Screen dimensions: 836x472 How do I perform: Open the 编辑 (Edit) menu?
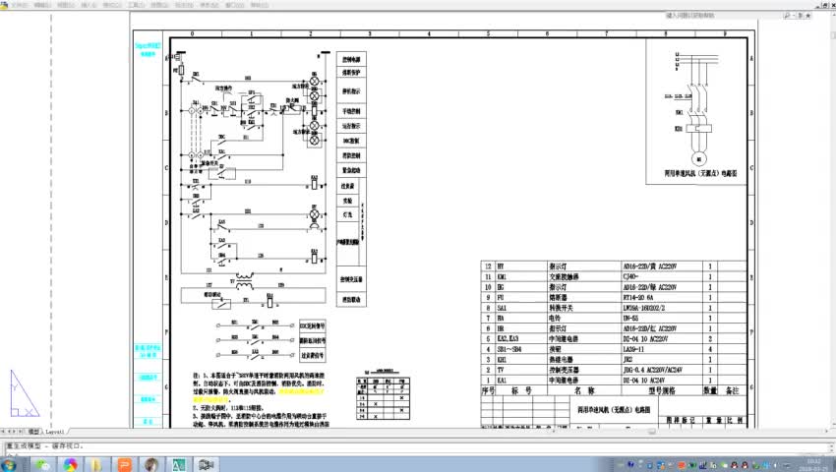[42, 5]
